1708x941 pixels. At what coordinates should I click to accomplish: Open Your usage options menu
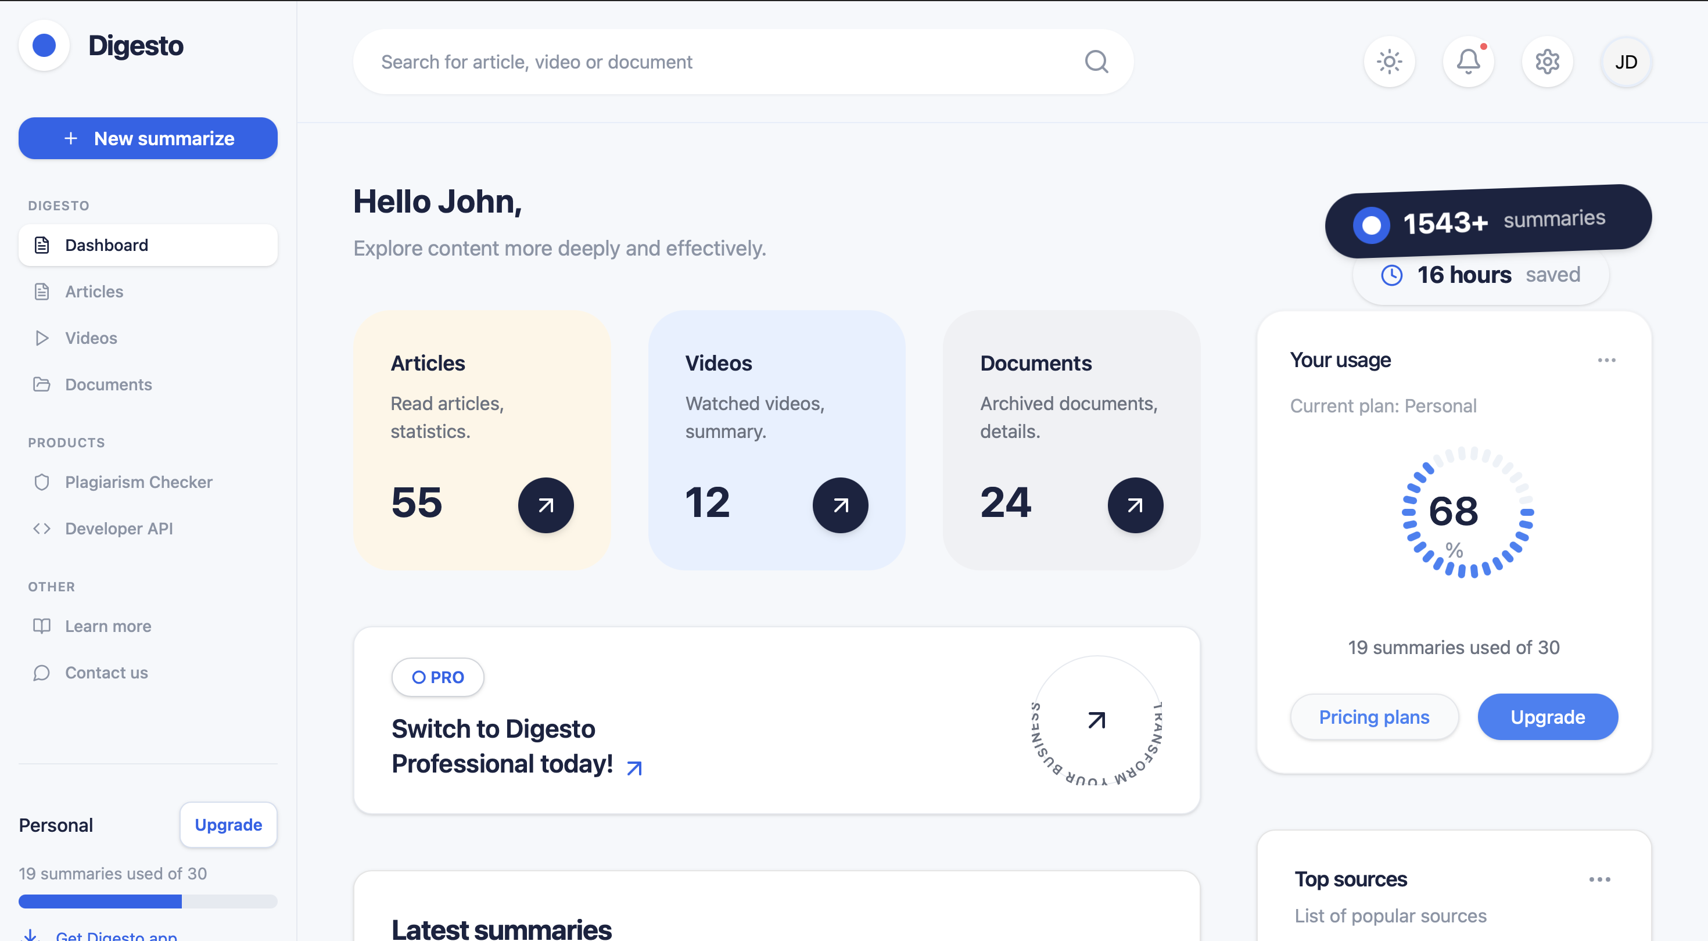coord(1606,360)
